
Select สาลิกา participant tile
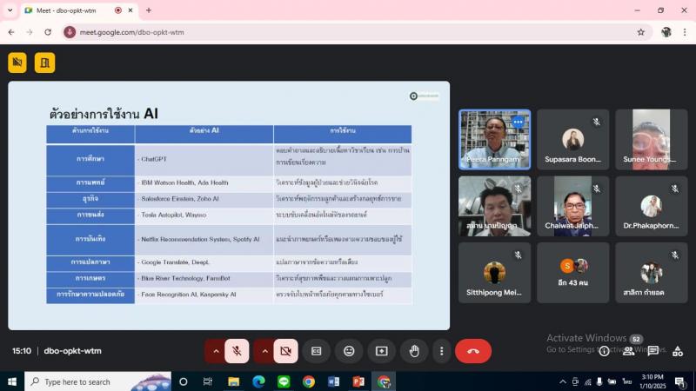click(x=651, y=273)
